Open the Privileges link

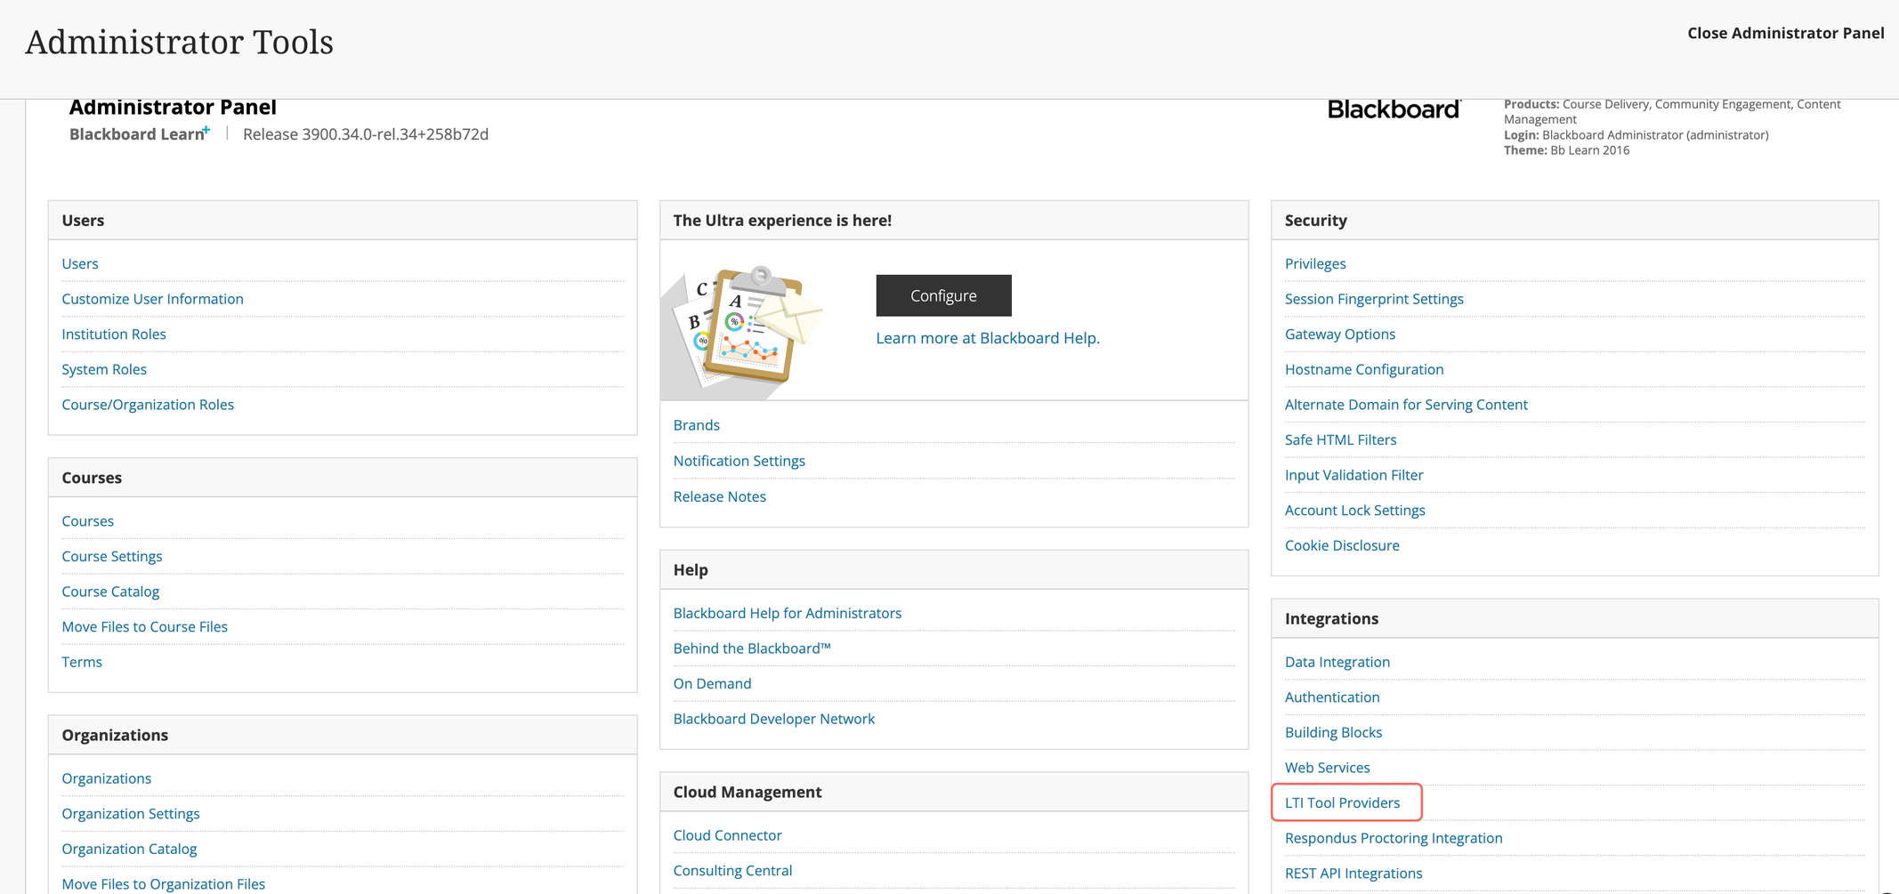point(1315,263)
